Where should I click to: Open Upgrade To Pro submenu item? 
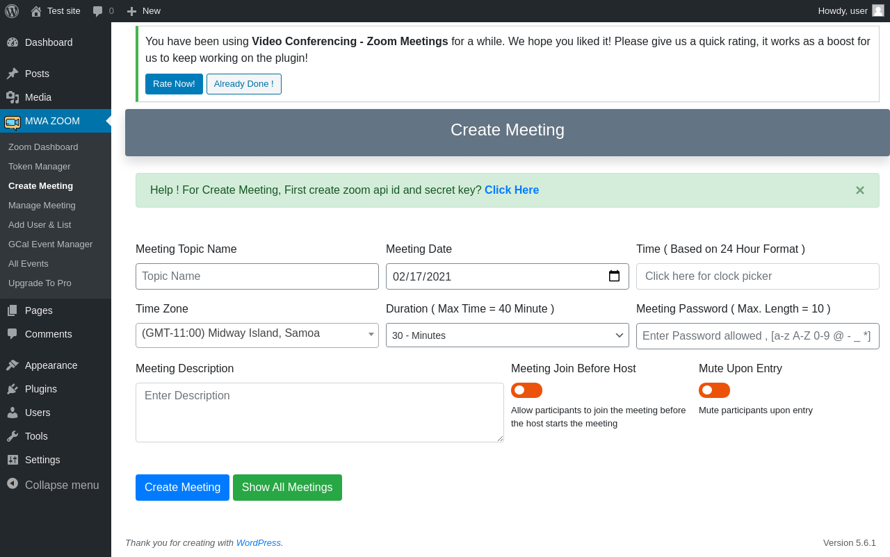[40, 283]
